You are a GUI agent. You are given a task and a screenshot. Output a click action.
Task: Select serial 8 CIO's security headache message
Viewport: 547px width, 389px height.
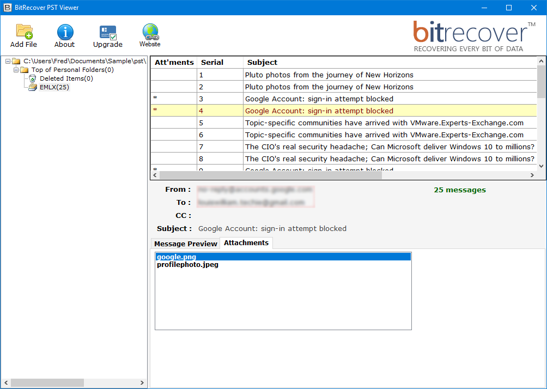(344, 159)
